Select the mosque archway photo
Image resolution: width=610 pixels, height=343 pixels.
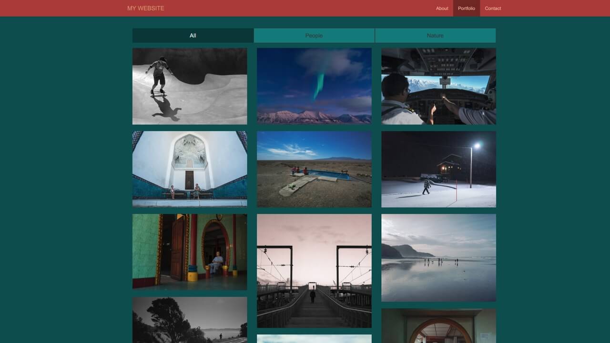pyautogui.click(x=189, y=169)
